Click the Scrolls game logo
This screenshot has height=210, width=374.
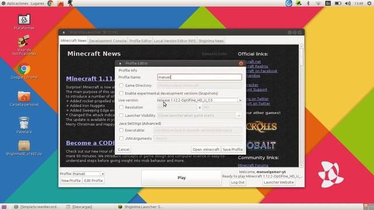(262, 127)
